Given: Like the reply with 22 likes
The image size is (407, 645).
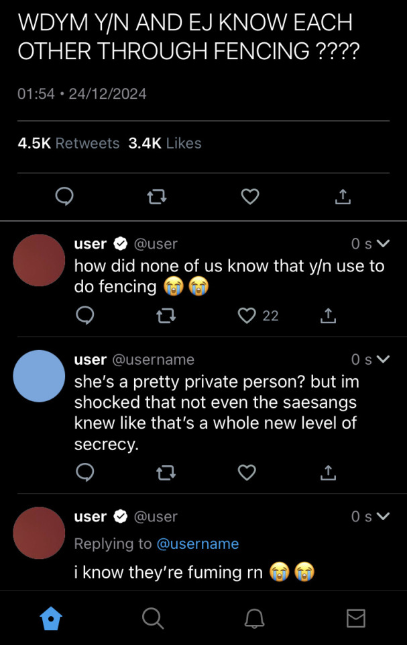Looking at the screenshot, I should click(247, 315).
